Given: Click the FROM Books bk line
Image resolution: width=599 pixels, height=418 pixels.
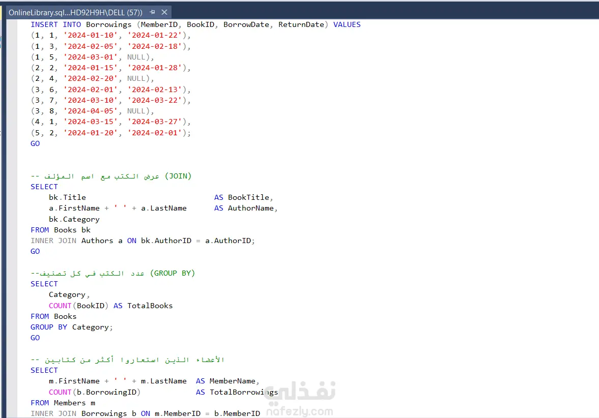Looking at the screenshot, I should pyautogui.click(x=61, y=230).
